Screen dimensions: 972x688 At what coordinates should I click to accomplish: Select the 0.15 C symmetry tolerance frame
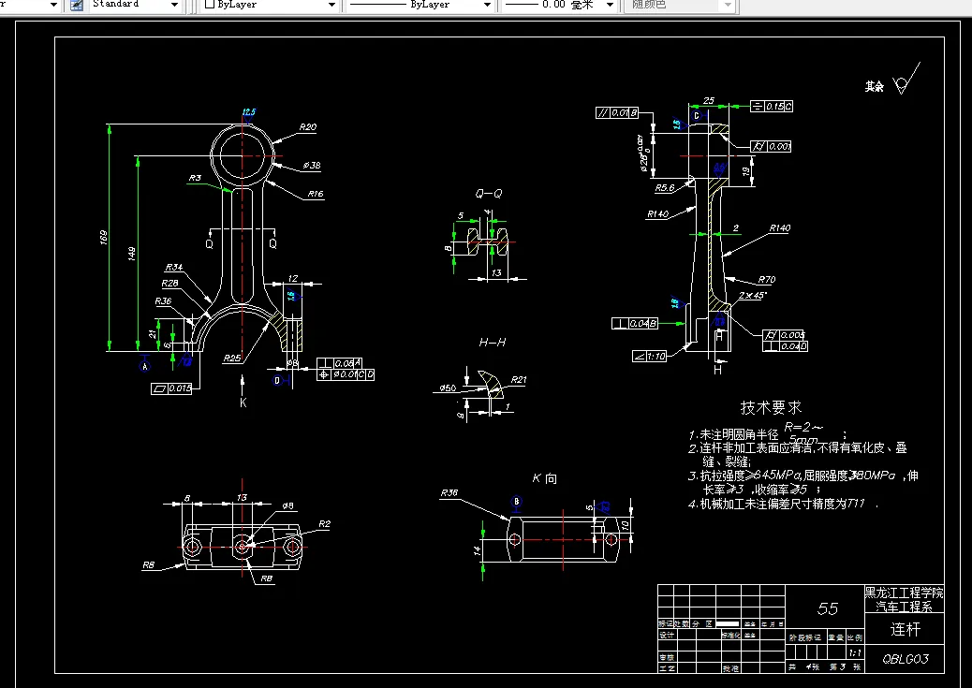pos(772,107)
